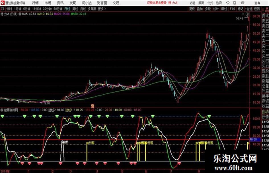Expand the circle arrow beside 股票指标网
This screenshot has height=173, width=269.
2,110
